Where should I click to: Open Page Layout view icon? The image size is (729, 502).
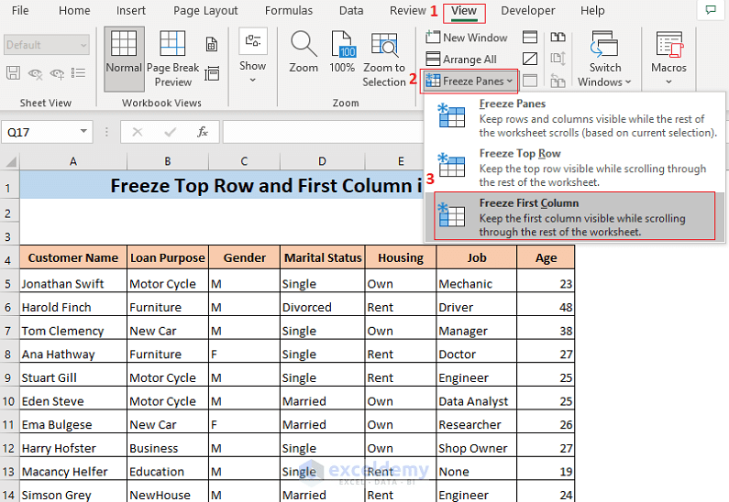212,44
